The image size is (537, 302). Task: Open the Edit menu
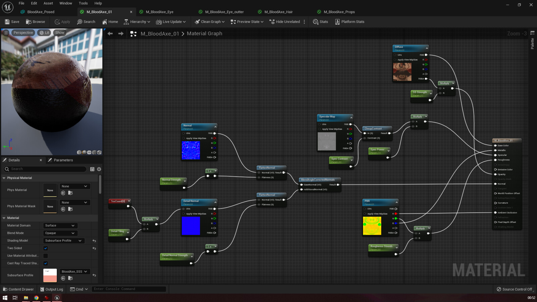pos(34,3)
